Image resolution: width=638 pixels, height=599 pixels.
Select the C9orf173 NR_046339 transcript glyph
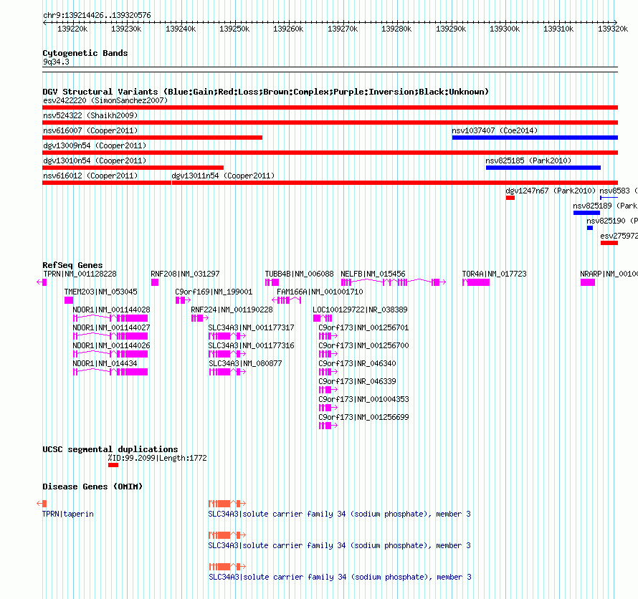pos(328,390)
